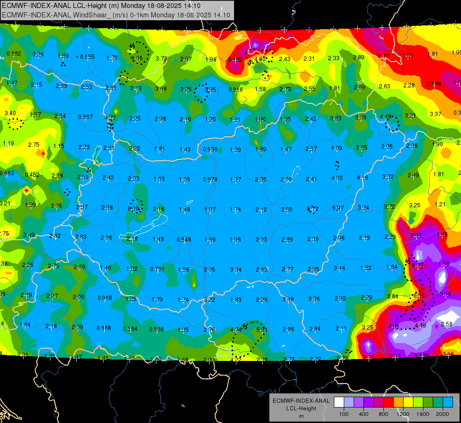Viewport: 461px width, 423px height.
Task: Click the legend tick label '1200'
Action: pyautogui.click(x=403, y=414)
